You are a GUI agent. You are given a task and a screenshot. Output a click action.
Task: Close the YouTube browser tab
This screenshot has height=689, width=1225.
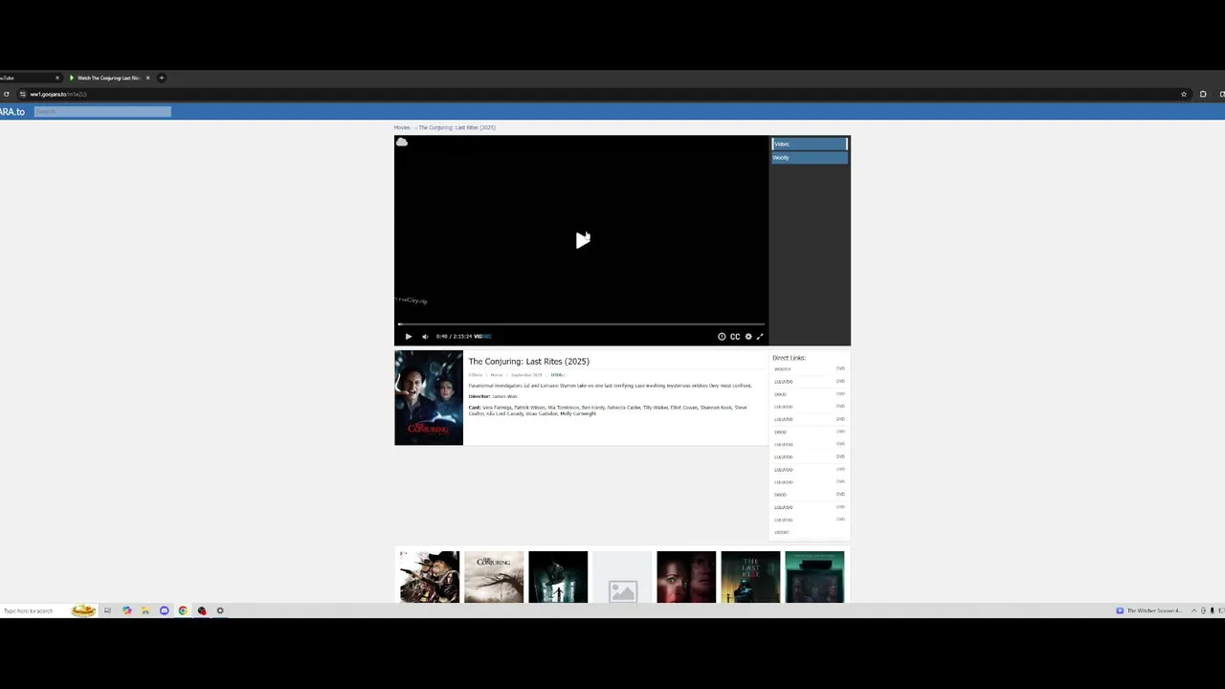[x=56, y=78]
